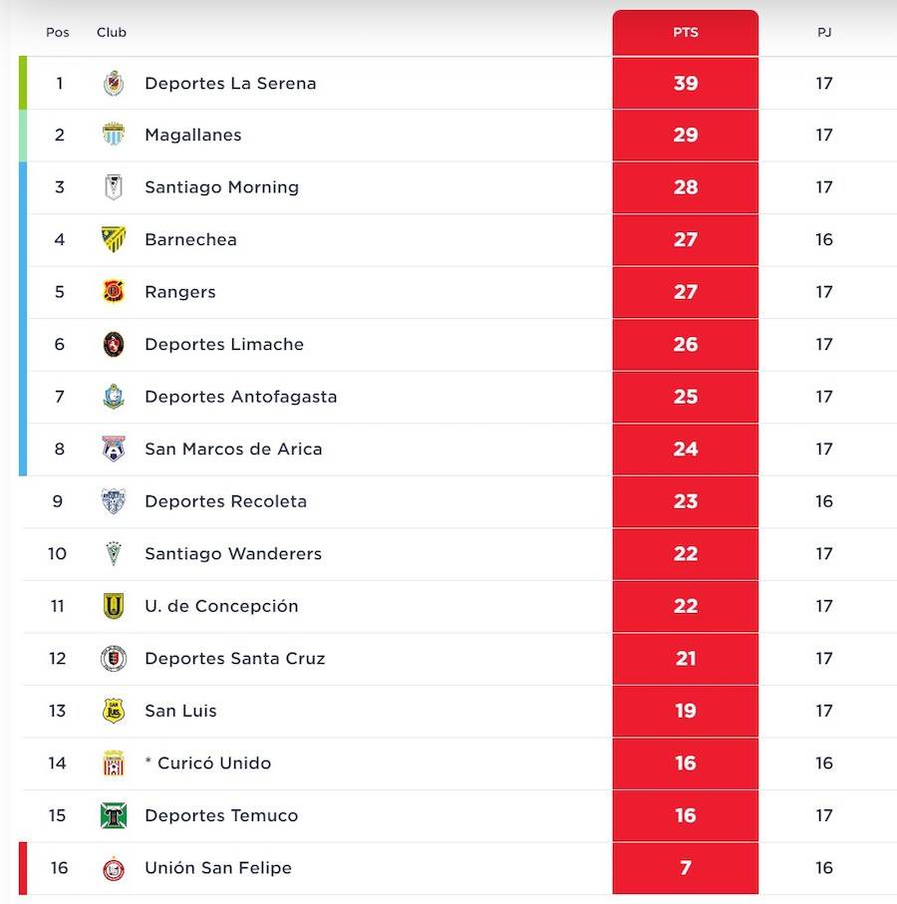
Task: Click the Barnechea club crest
Action: pyautogui.click(x=114, y=239)
